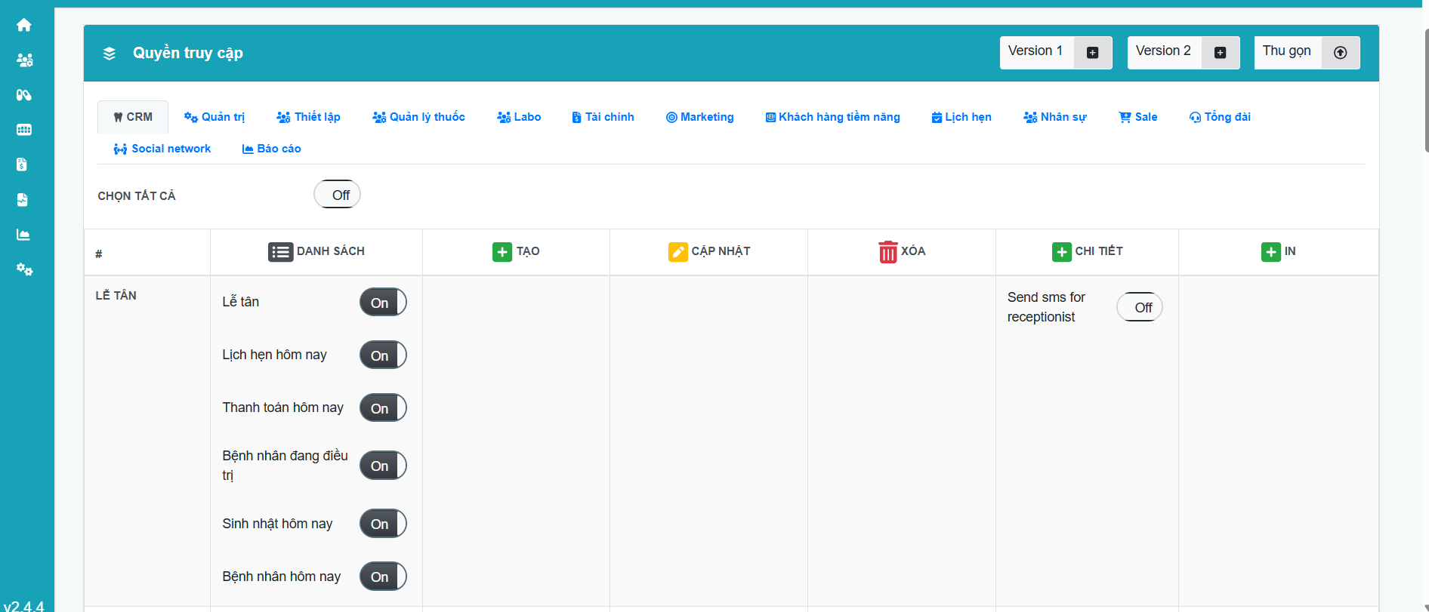The width and height of the screenshot is (1429, 612).
Task: Click the invoice dollar sidebar icon
Action: (23, 165)
